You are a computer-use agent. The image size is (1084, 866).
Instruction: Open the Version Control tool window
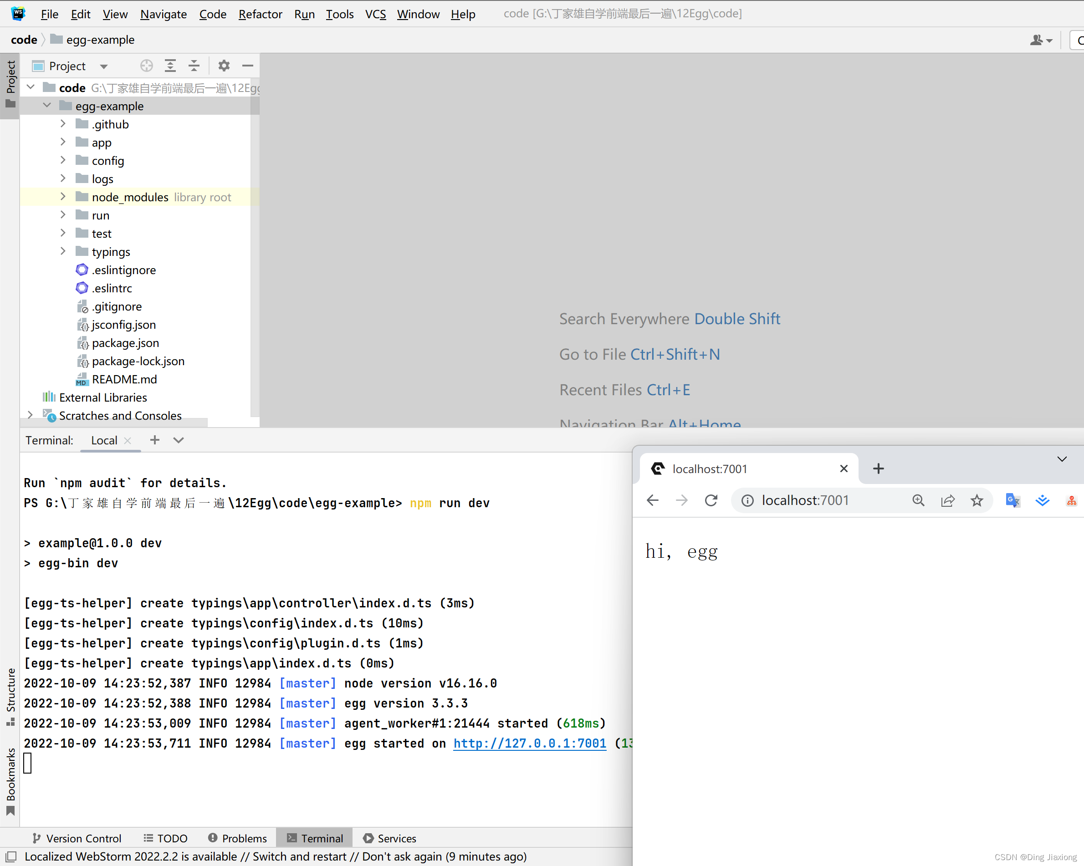pyautogui.click(x=77, y=838)
